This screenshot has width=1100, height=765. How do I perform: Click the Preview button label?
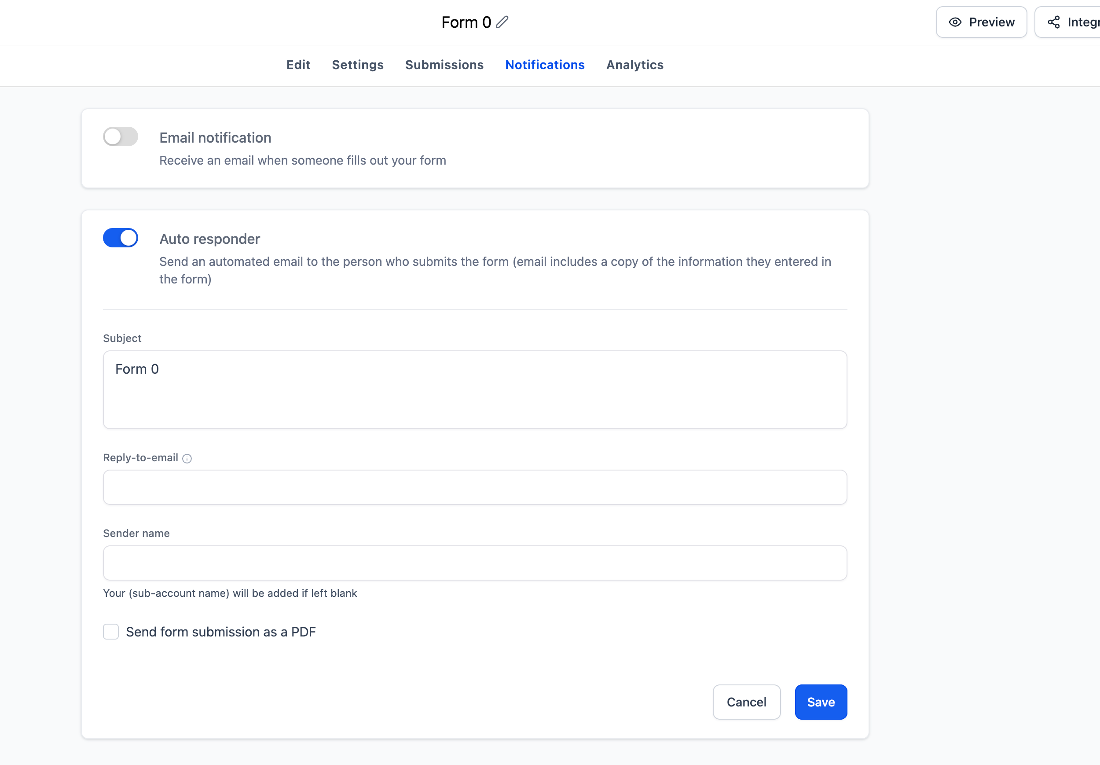click(991, 22)
